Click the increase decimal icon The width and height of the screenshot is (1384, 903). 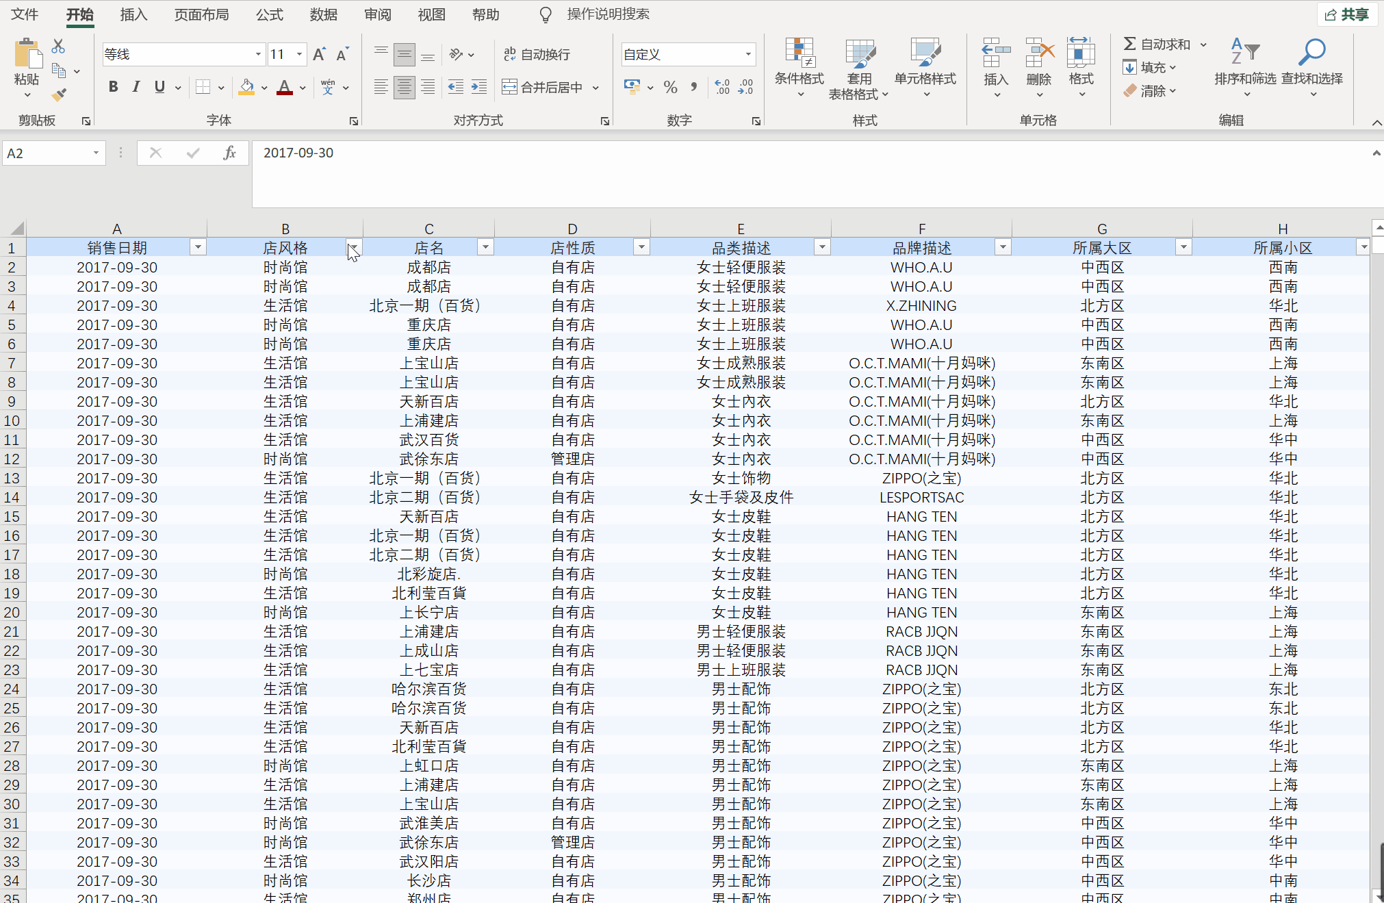pos(722,87)
